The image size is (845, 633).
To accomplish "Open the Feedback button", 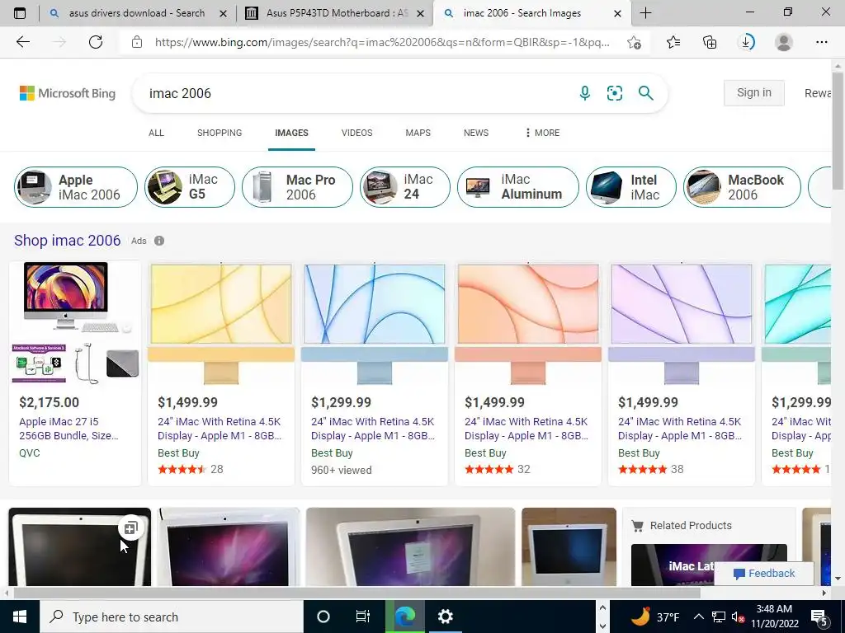I will coord(764,574).
